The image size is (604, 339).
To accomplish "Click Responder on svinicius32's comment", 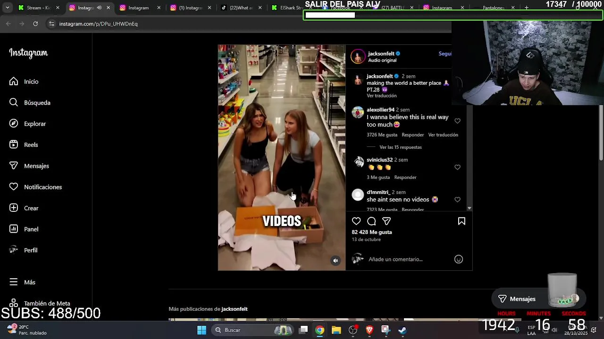I will (405, 178).
